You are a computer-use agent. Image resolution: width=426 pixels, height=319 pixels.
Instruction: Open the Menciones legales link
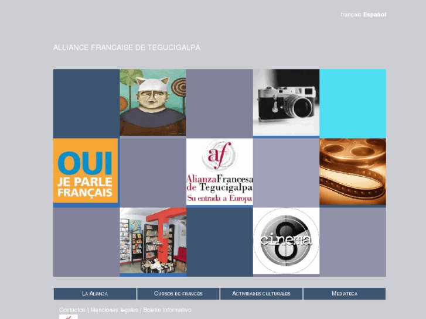[114, 310]
